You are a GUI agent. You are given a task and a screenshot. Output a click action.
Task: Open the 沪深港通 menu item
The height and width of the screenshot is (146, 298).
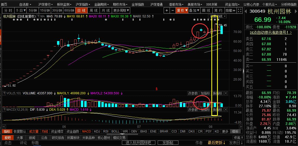pos(156,4)
